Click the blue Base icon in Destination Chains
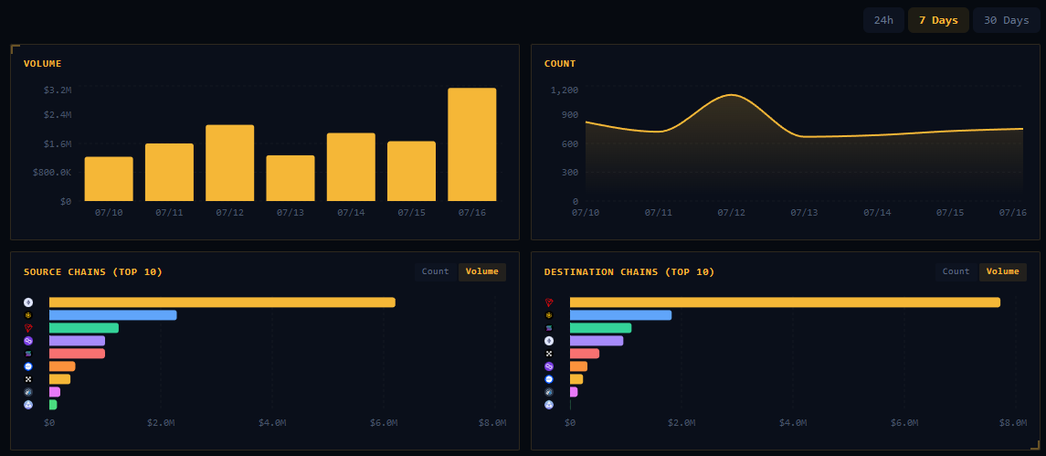This screenshot has height=456, width=1046. 549,379
